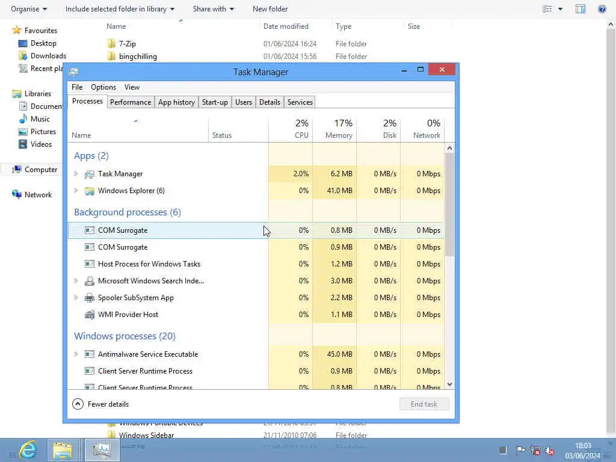Click the End task button
616x462 pixels.
[x=424, y=404]
